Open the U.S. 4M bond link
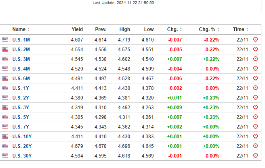The width and height of the screenshot is (265, 168). (x=21, y=69)
